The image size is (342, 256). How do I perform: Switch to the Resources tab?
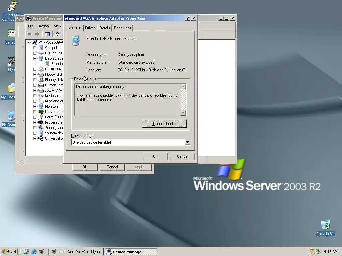click(x=122, y=28)
